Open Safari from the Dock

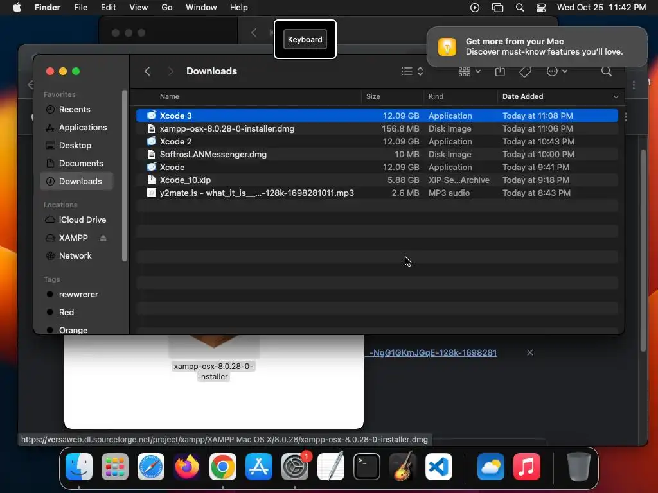151,467
